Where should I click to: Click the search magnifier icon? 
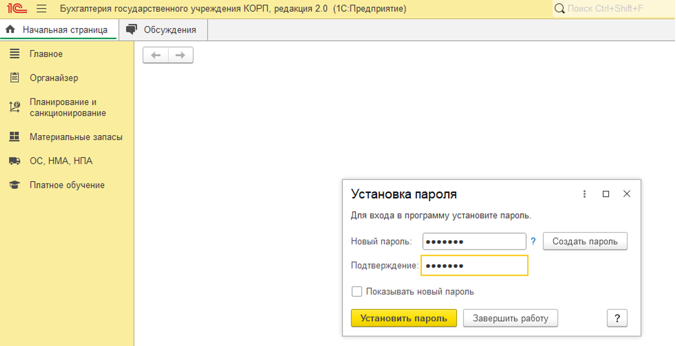coord(559,9)
